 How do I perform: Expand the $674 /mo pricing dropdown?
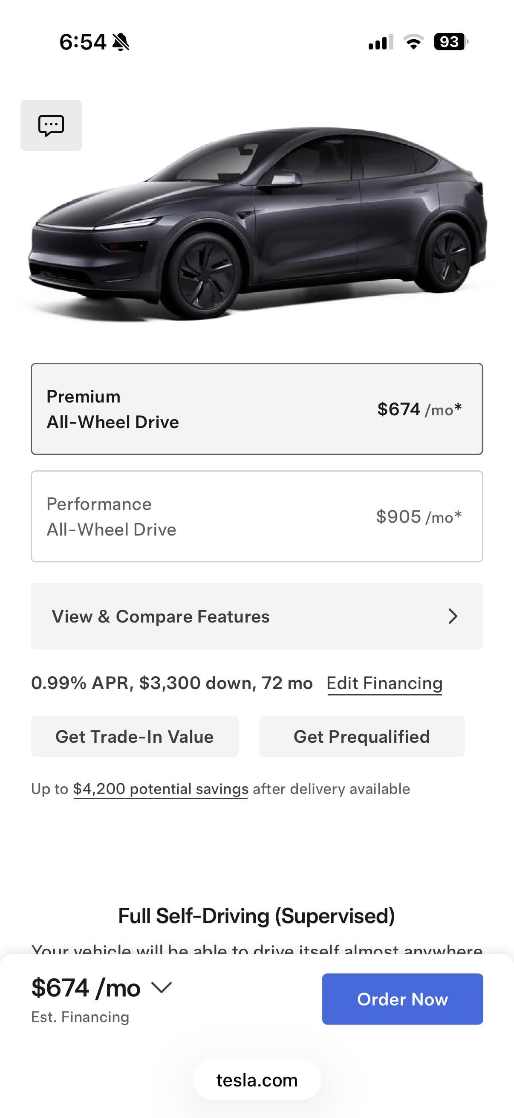tap(162, 988)
